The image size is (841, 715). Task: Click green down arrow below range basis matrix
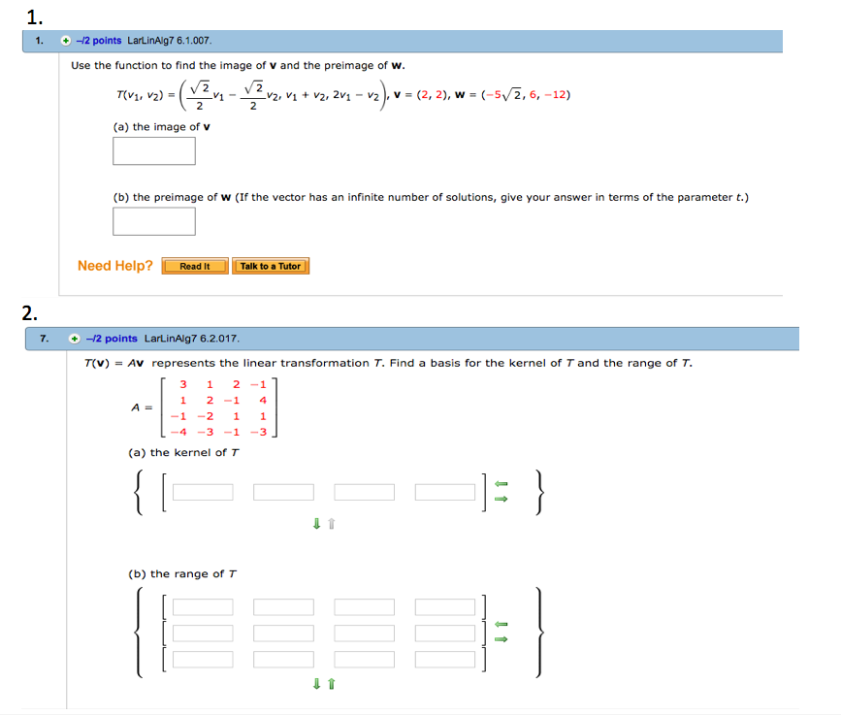click(x=315, y=684)
